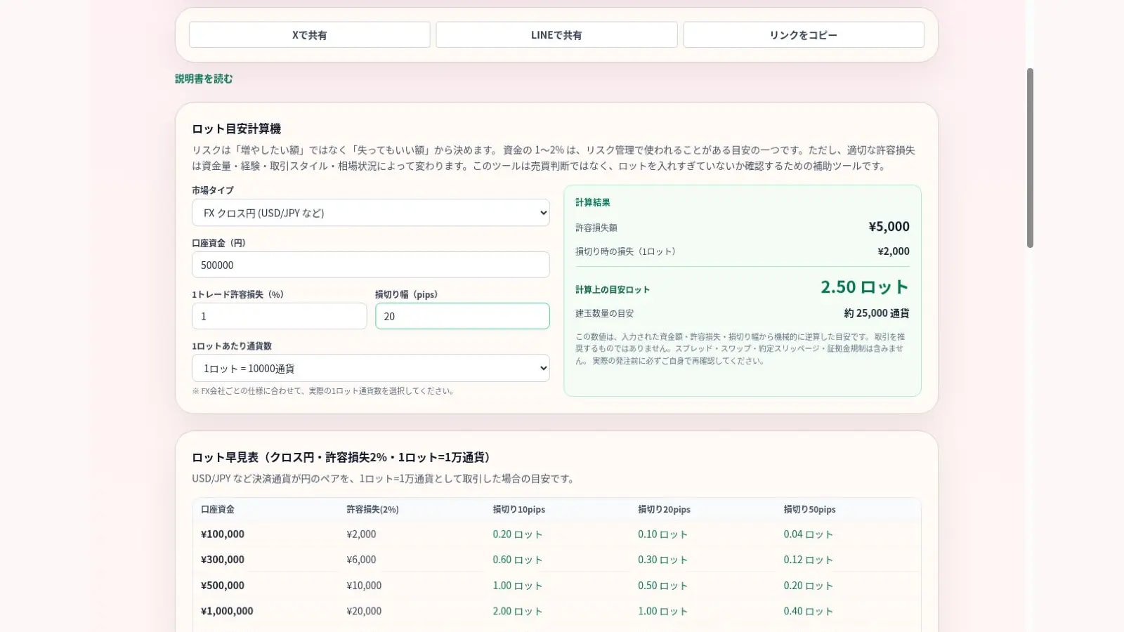Click the 0.50 ロット table cell
This screenshot has width=1124, height=632.
pos(662,586)
